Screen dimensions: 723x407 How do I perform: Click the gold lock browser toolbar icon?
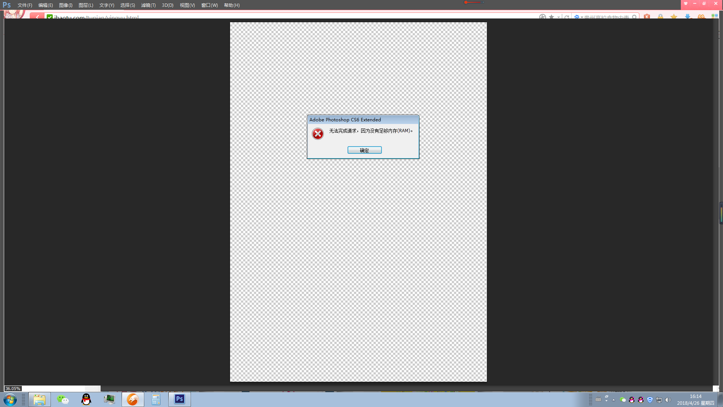pyautogui.click(x=660, y=17)
